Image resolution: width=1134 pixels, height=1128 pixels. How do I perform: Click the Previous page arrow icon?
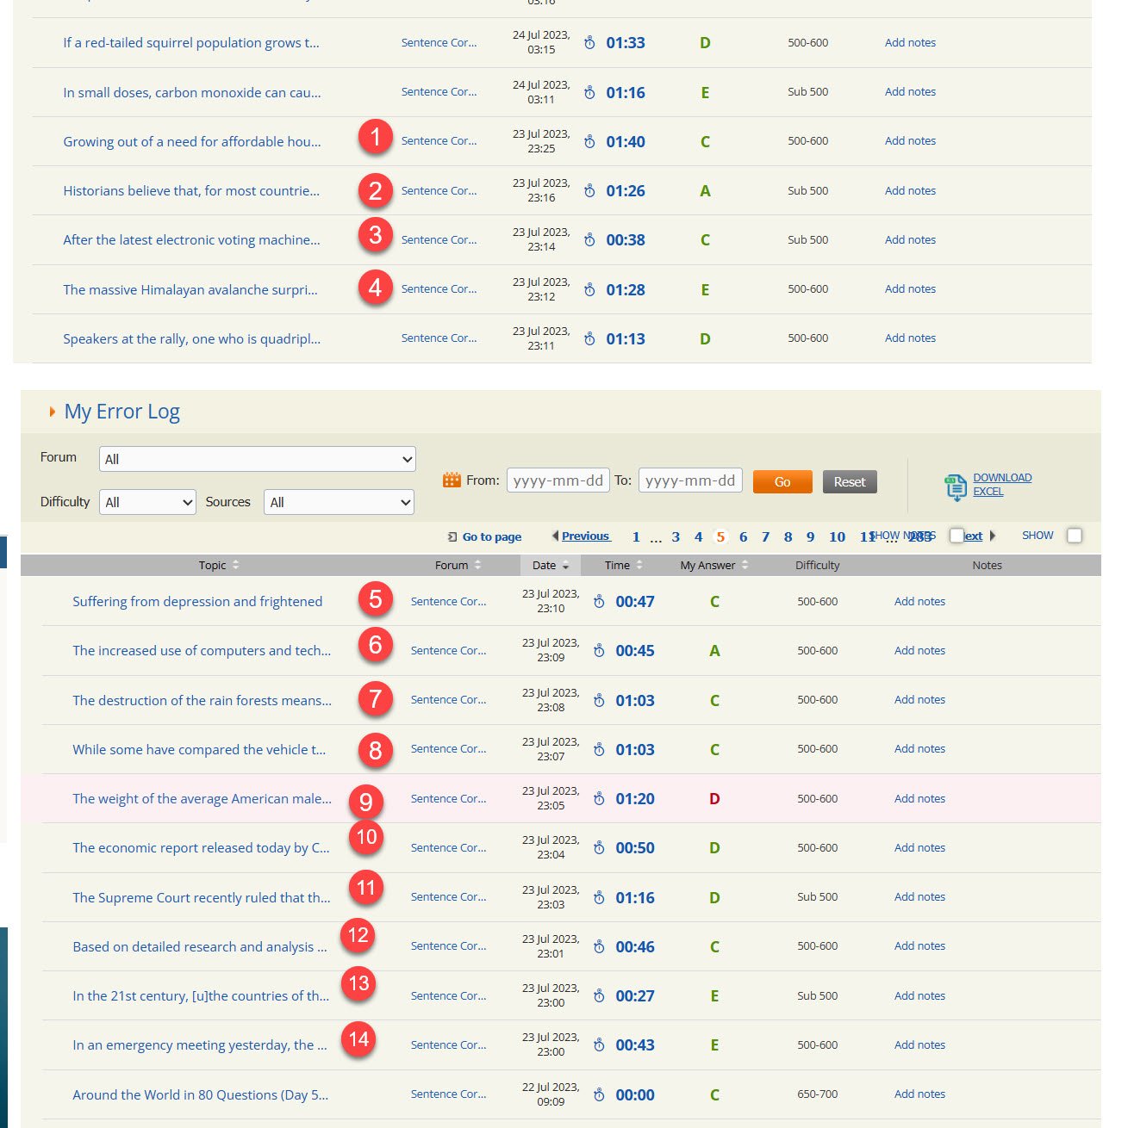(555, 536)
